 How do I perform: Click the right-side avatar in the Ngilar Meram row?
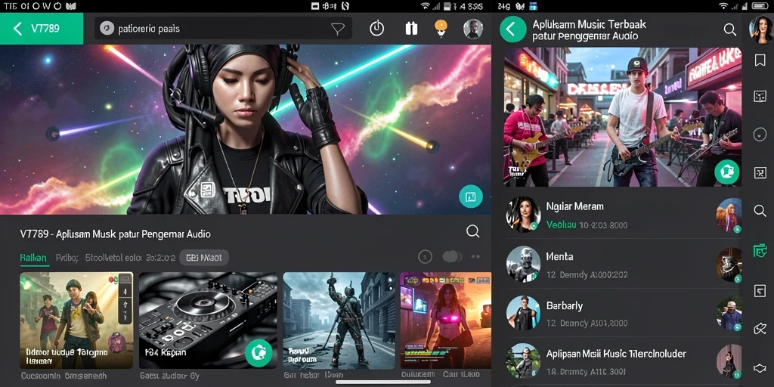point(729,215)
